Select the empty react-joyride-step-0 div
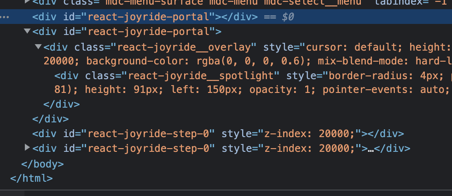 tap(218, 134)
